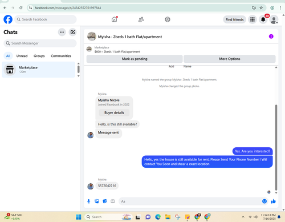Open the $600 2beds listing link
This screenshot has height=222, width=285.
tap(117, 51)
